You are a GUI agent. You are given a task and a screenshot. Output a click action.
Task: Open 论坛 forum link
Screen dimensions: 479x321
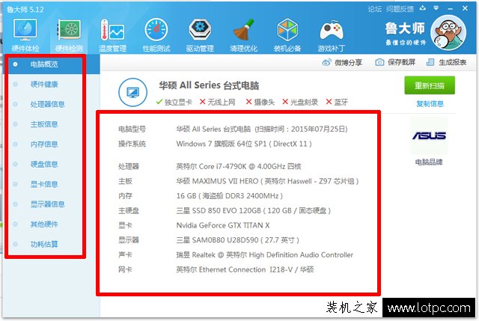[374, 9]
